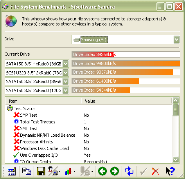Screen dimensions: 185x179
Task: Click the Value column header
Action: coord(127,101)
